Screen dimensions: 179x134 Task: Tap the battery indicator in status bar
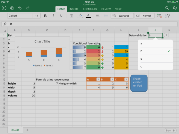tap(174, 2)
